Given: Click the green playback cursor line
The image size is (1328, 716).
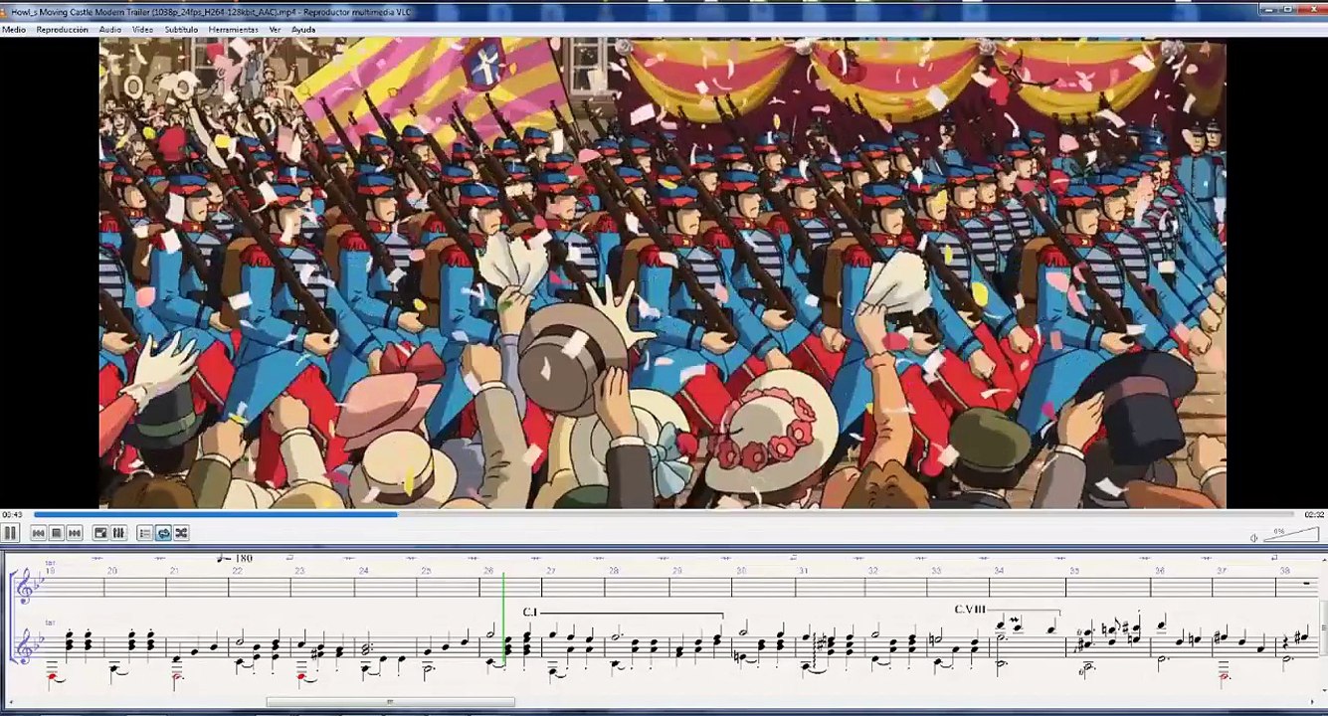Looking at the screenshot, I should click(x=503, y=619).
